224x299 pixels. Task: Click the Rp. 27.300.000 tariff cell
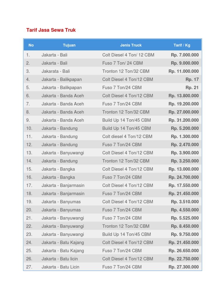coord(183,267)
